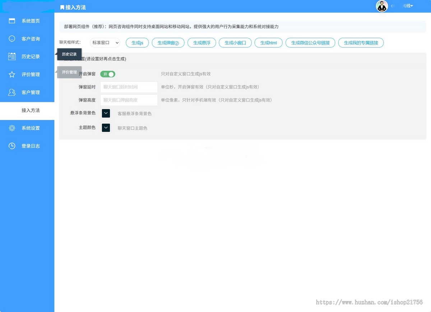Click the 登录日志 clock icon

[12, 146]
